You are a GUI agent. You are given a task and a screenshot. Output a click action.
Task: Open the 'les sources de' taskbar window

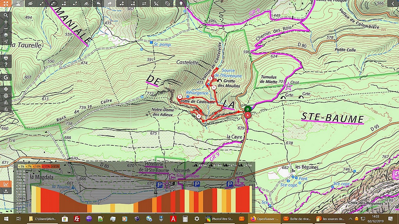[330, 219]
